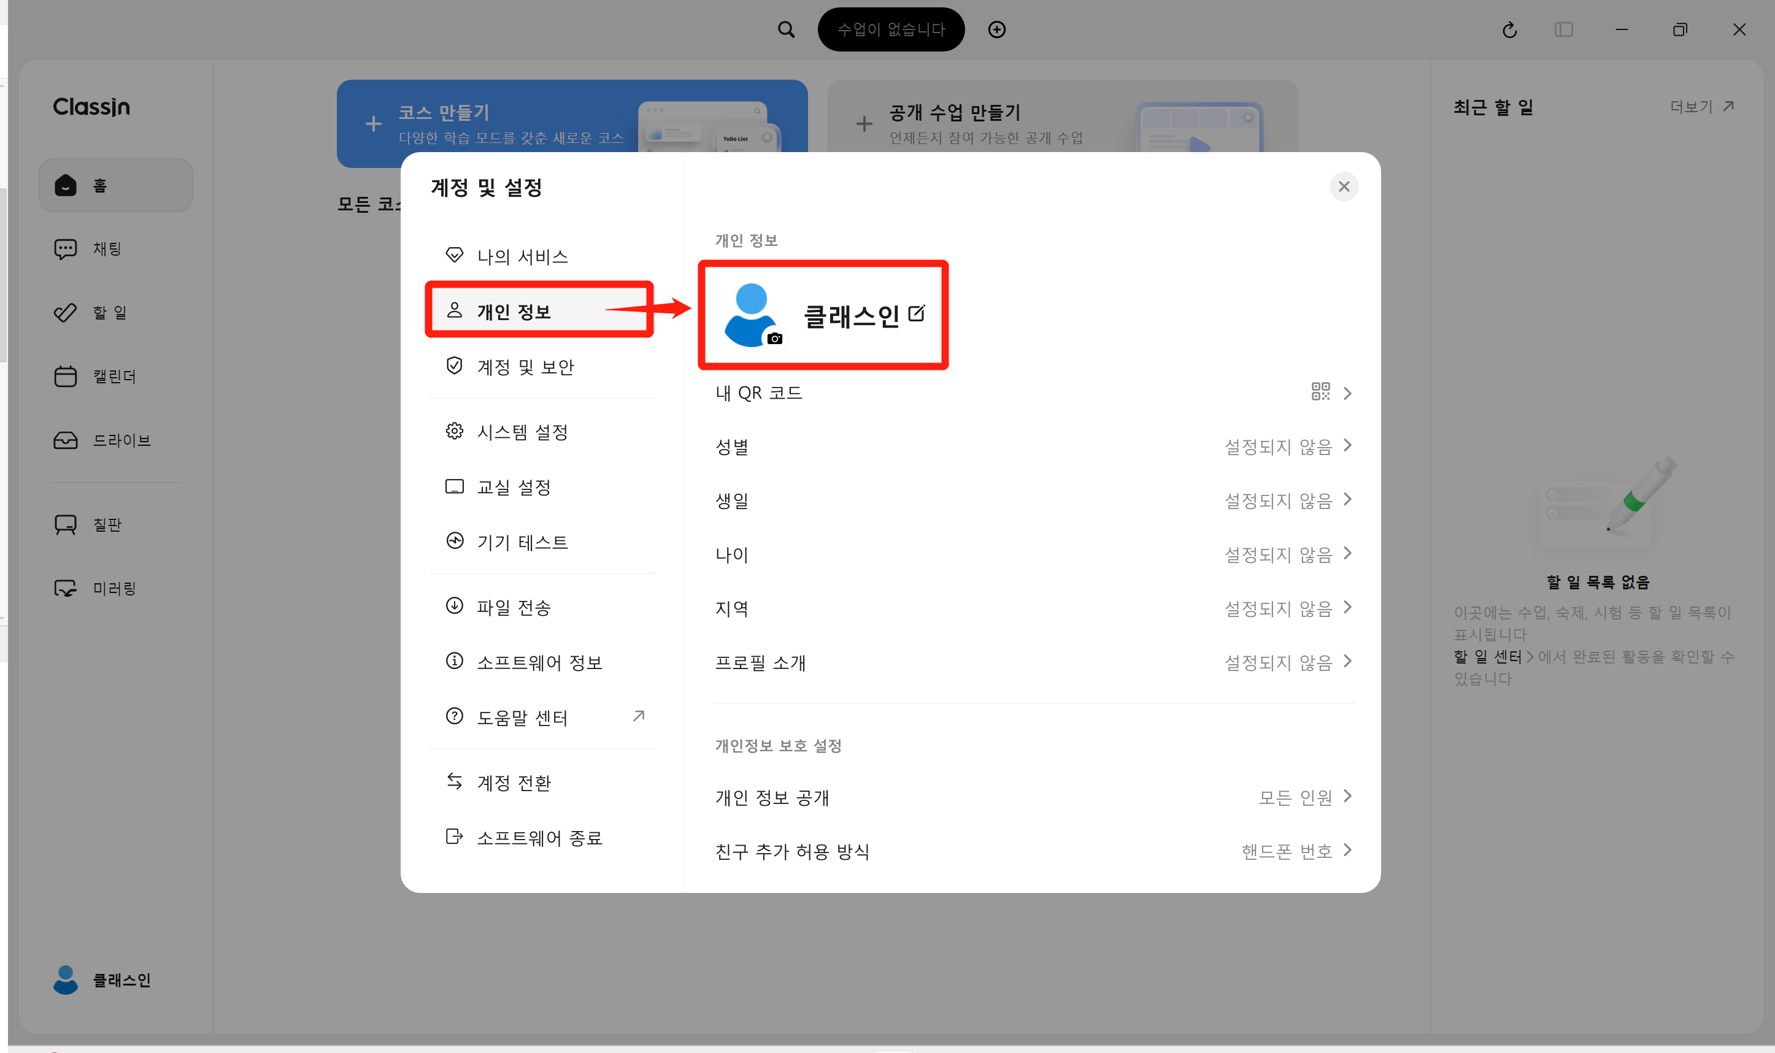Image resolution: width=1775 pixels, height=1053 pixels.
Task: Click the refresh icon in the title bar
Action: (1509, 30)
